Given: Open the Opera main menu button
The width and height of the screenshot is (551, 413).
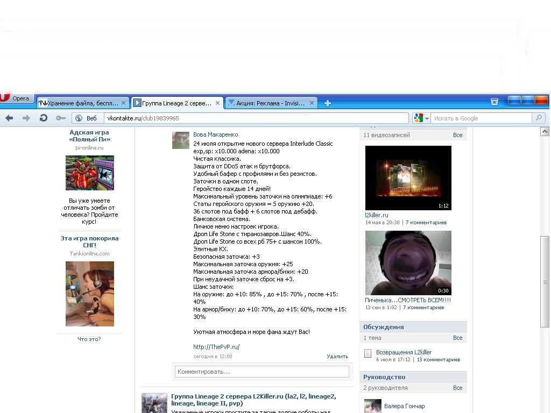Looking at the screenshot, I should click(16, 98).
